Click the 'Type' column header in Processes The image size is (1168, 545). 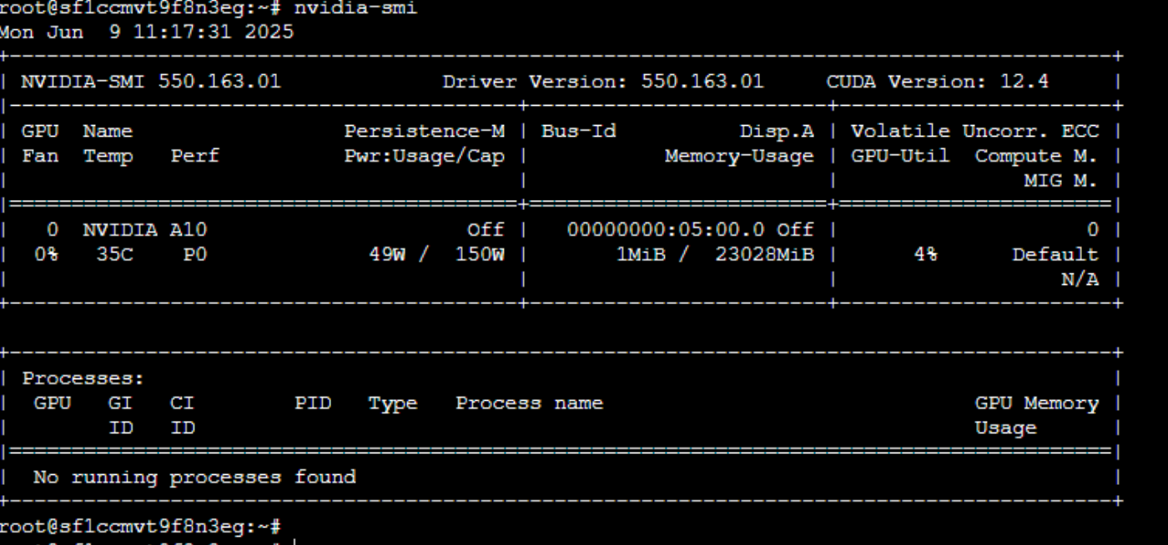pos(393,403)
